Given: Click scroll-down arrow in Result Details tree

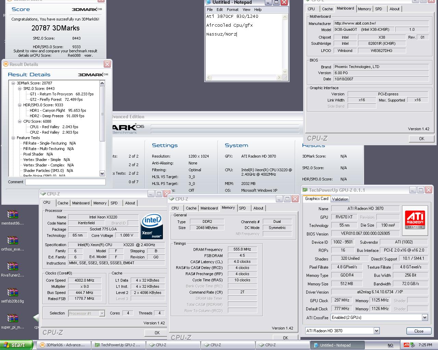Looking at the screenshot, I should click(102, 173).
